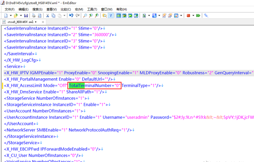Click the blue globe toolbar icon
254x162 pixels.
pyautogui.click(x=155, y=16)
